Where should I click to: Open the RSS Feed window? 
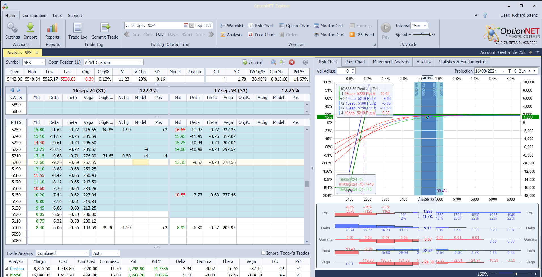click(362, 35)
